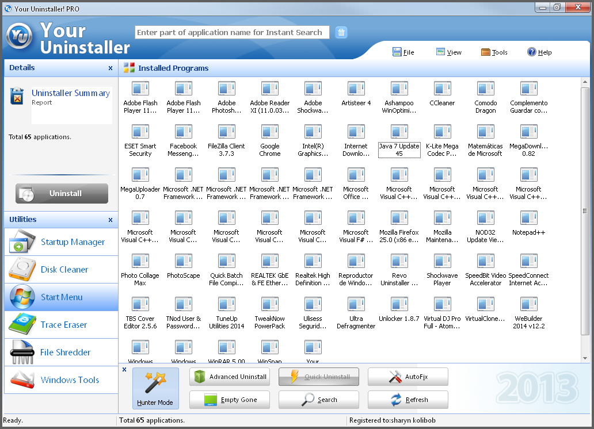Open the Help menu
The image size is (594, 429).
[539, 52]
